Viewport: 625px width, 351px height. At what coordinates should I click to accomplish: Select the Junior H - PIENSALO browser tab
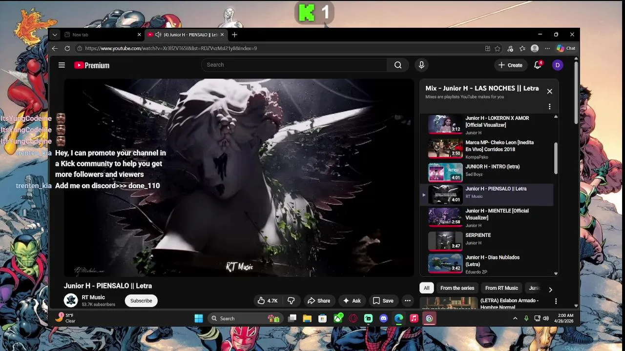pos(186,35)
